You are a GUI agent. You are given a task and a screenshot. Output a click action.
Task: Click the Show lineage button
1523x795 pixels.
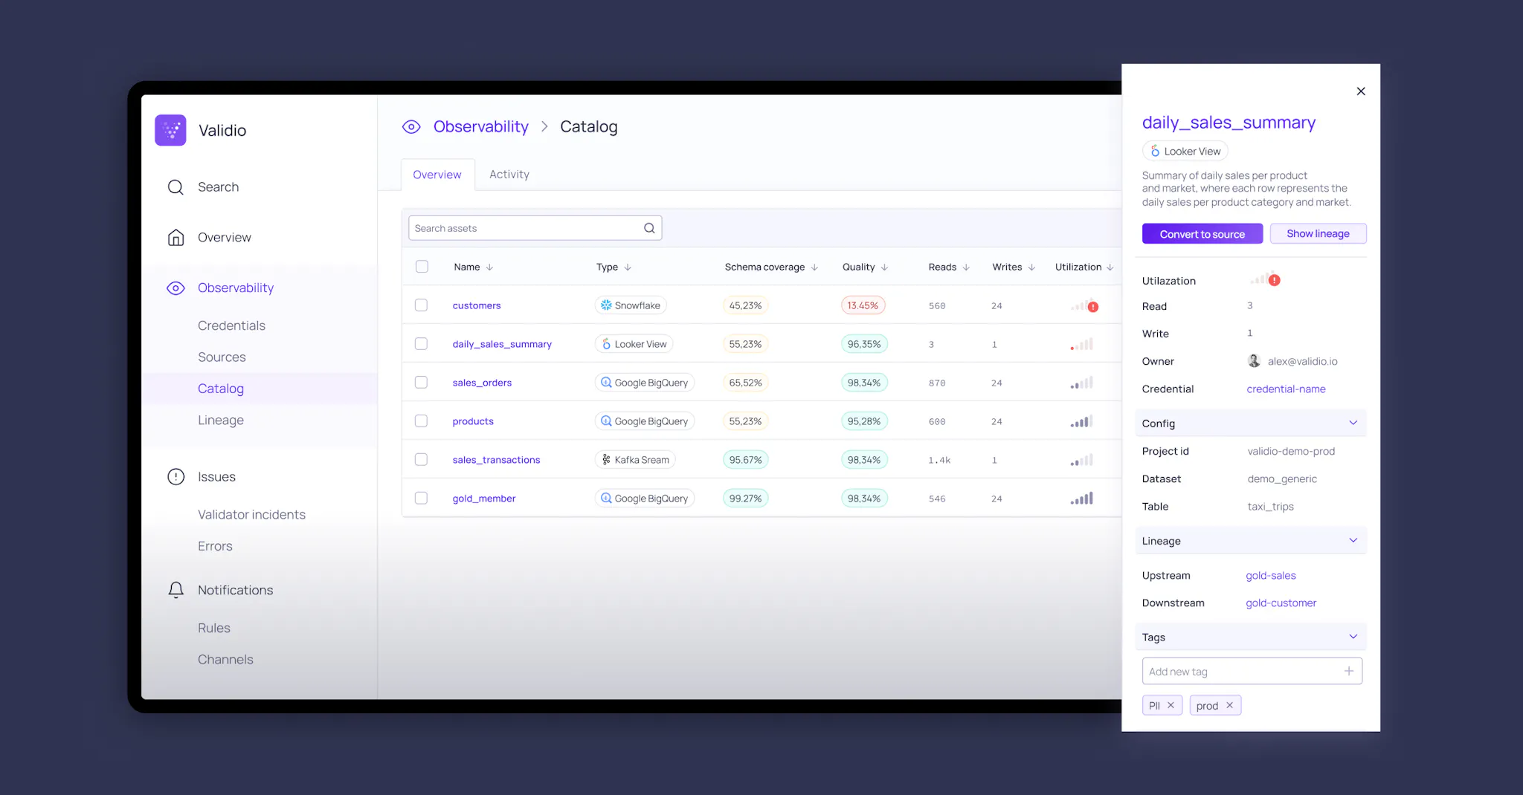(1318, 233)
